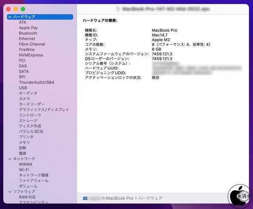
Task: Click the ハードウェアの概要 heading
Action: point(100,21)
